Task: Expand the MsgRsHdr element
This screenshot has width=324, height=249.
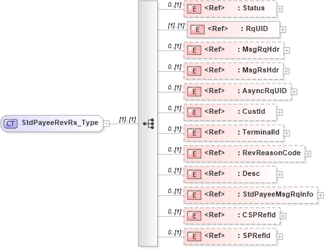Action: tap(286, 71)
